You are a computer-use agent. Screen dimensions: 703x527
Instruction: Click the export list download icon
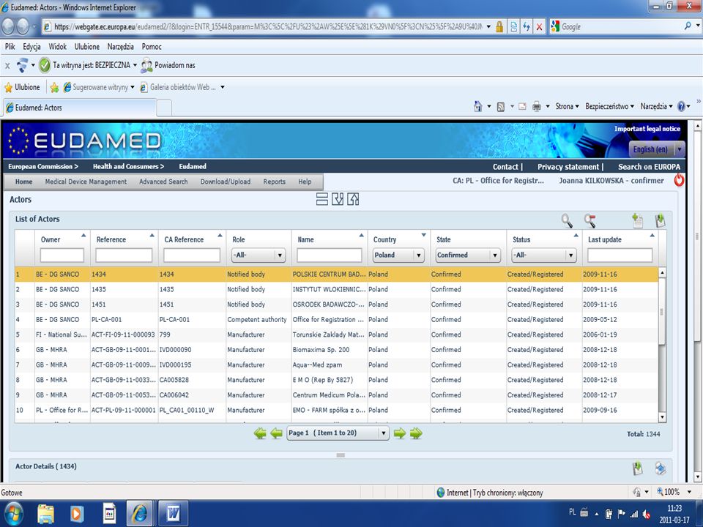click(x=660, y=220)
